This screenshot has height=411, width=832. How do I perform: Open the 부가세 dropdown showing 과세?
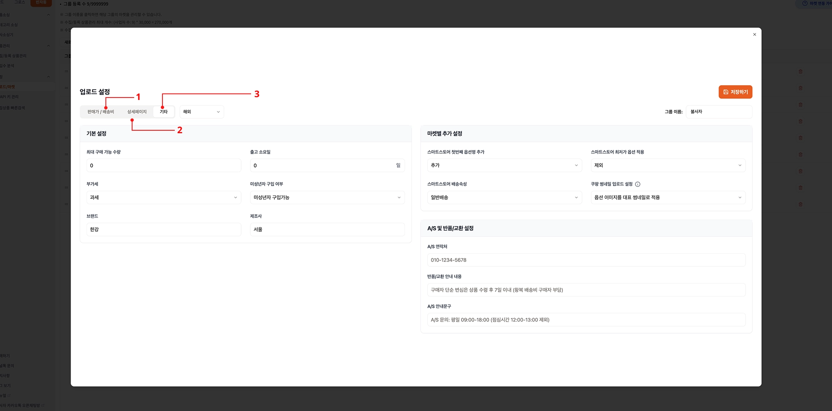[x=164, y=198]
